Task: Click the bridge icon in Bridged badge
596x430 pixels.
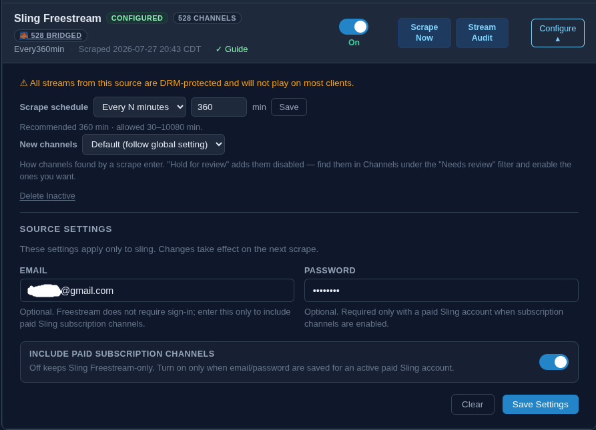Action: pos(24,35)
